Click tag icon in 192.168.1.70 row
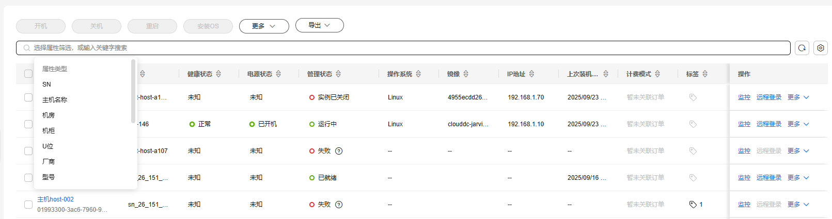 coord(693,97)
